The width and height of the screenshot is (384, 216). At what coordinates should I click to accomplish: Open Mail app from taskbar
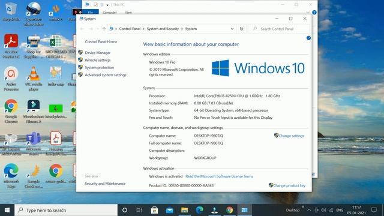(169, 210)
